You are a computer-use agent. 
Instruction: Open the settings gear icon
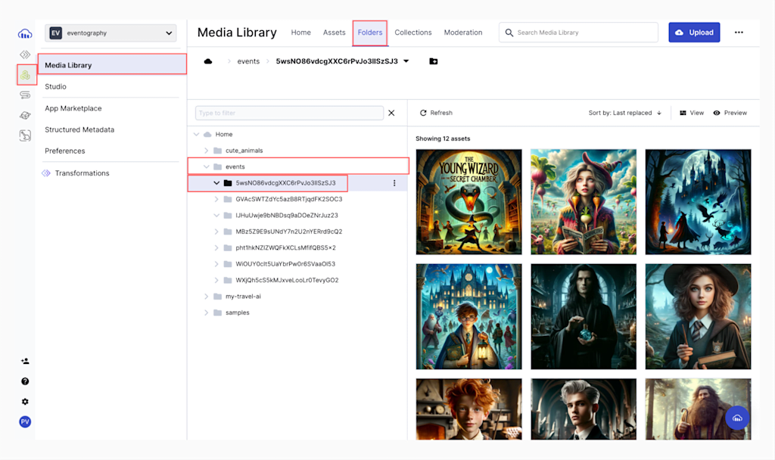(25, 402)
